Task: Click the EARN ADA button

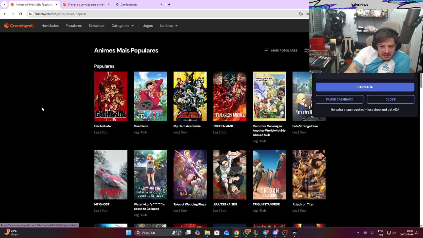Action: 365,87
